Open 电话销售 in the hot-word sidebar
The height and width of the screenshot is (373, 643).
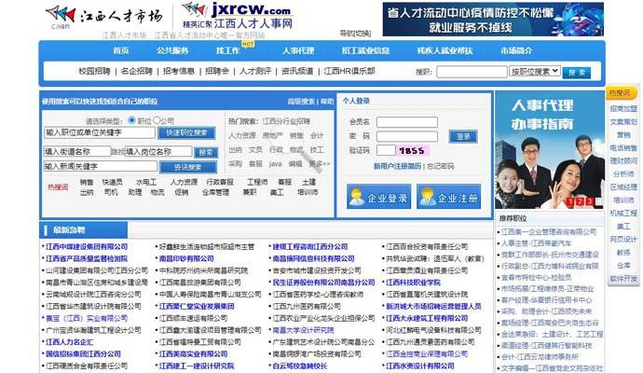(623, 147)
